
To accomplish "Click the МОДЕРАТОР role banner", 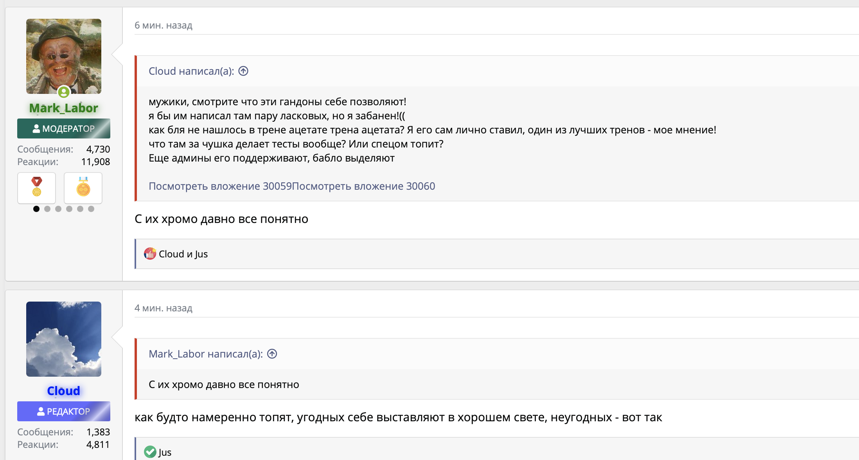I will [x=63, y=129].
